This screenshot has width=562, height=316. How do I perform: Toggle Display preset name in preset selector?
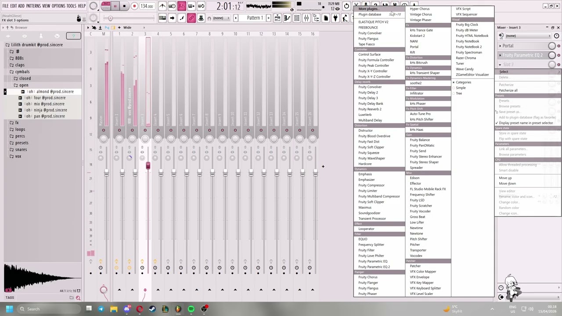click(526, 123)
